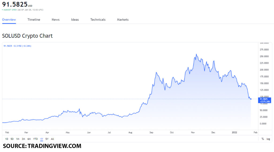Screen dimensions: 274x152
Task: Click the 225.0000 price axis label
Action: [264, 63]
